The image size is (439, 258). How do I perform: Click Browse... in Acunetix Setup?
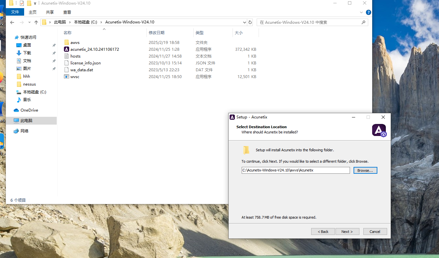365,170
